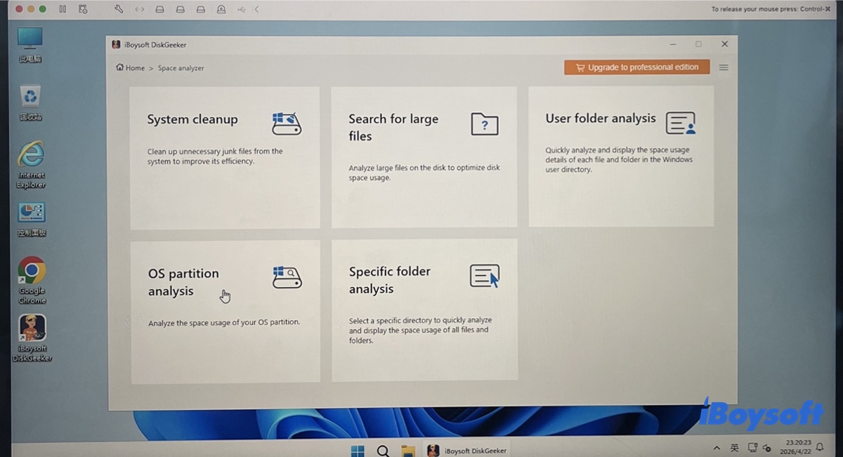Go to Home in the breadcrumb
Viewport: 843px width, 457px height.
[135, 68]
